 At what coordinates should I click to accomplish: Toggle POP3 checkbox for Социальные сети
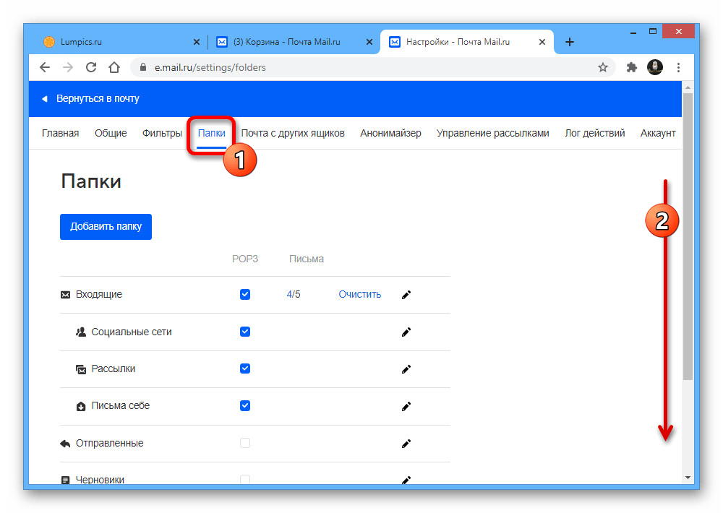tap(245, 332)
